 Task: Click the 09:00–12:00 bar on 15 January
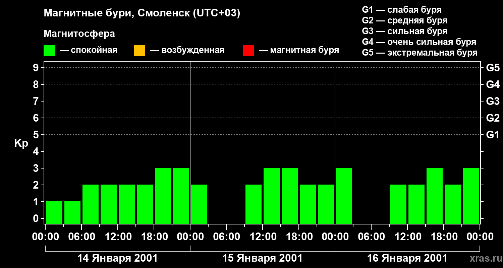254,204
